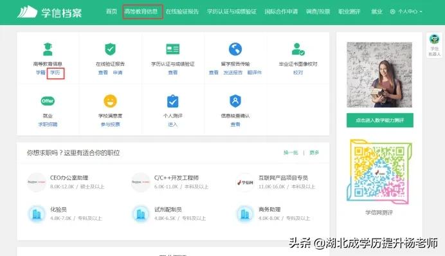445x256 pixels.
Task: Click 申请 under 在线验证报告
Action: [118, 73]
